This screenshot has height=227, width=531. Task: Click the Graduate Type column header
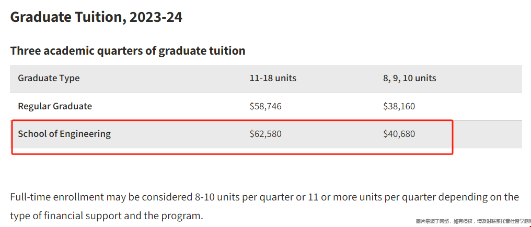point(49,78)
